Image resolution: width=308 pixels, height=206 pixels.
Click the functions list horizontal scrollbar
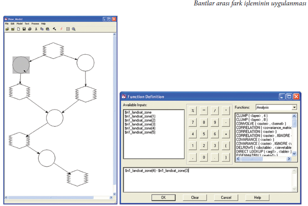(x=262, y=159)
